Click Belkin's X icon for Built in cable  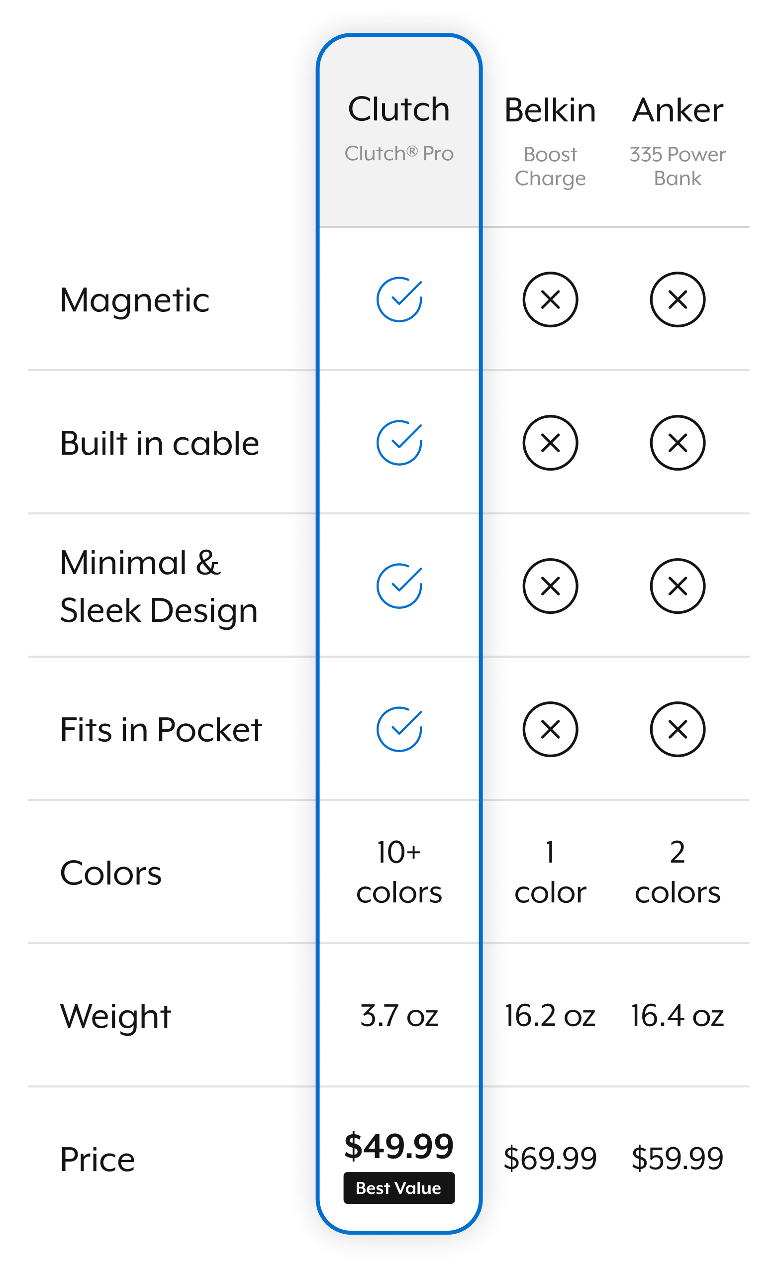(x=550, y=443)
